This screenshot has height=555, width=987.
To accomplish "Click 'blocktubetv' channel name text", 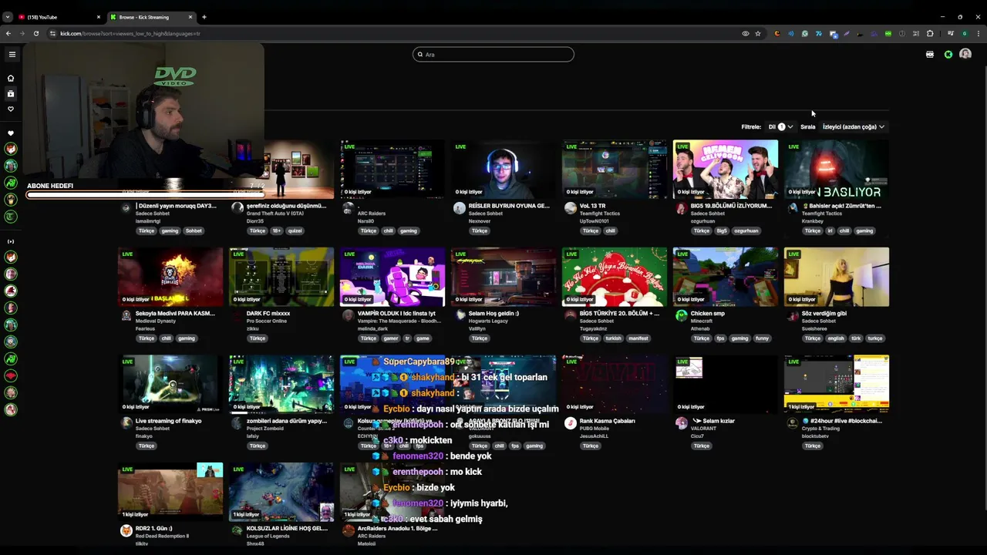I will pyautogui.click(x=815, y=436).
